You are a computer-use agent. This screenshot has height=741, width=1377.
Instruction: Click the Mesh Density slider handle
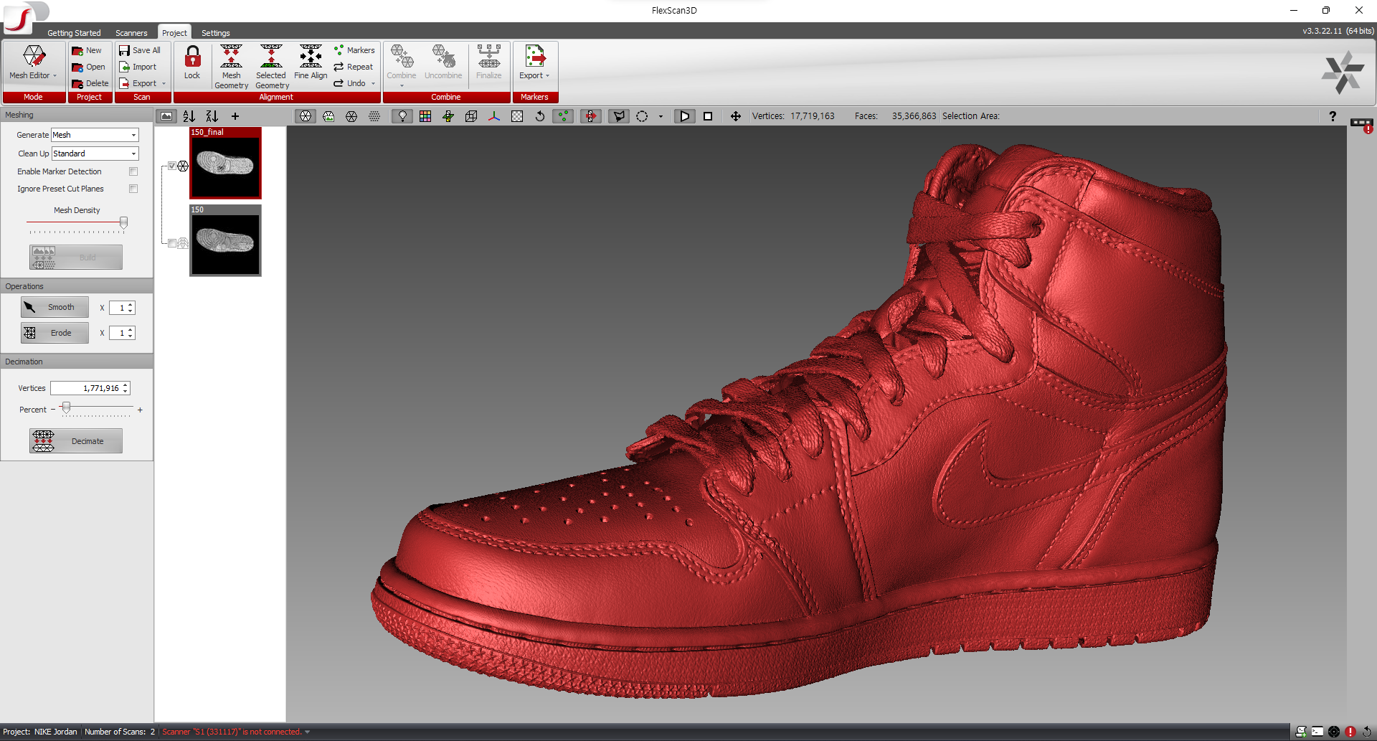(123, 222)
